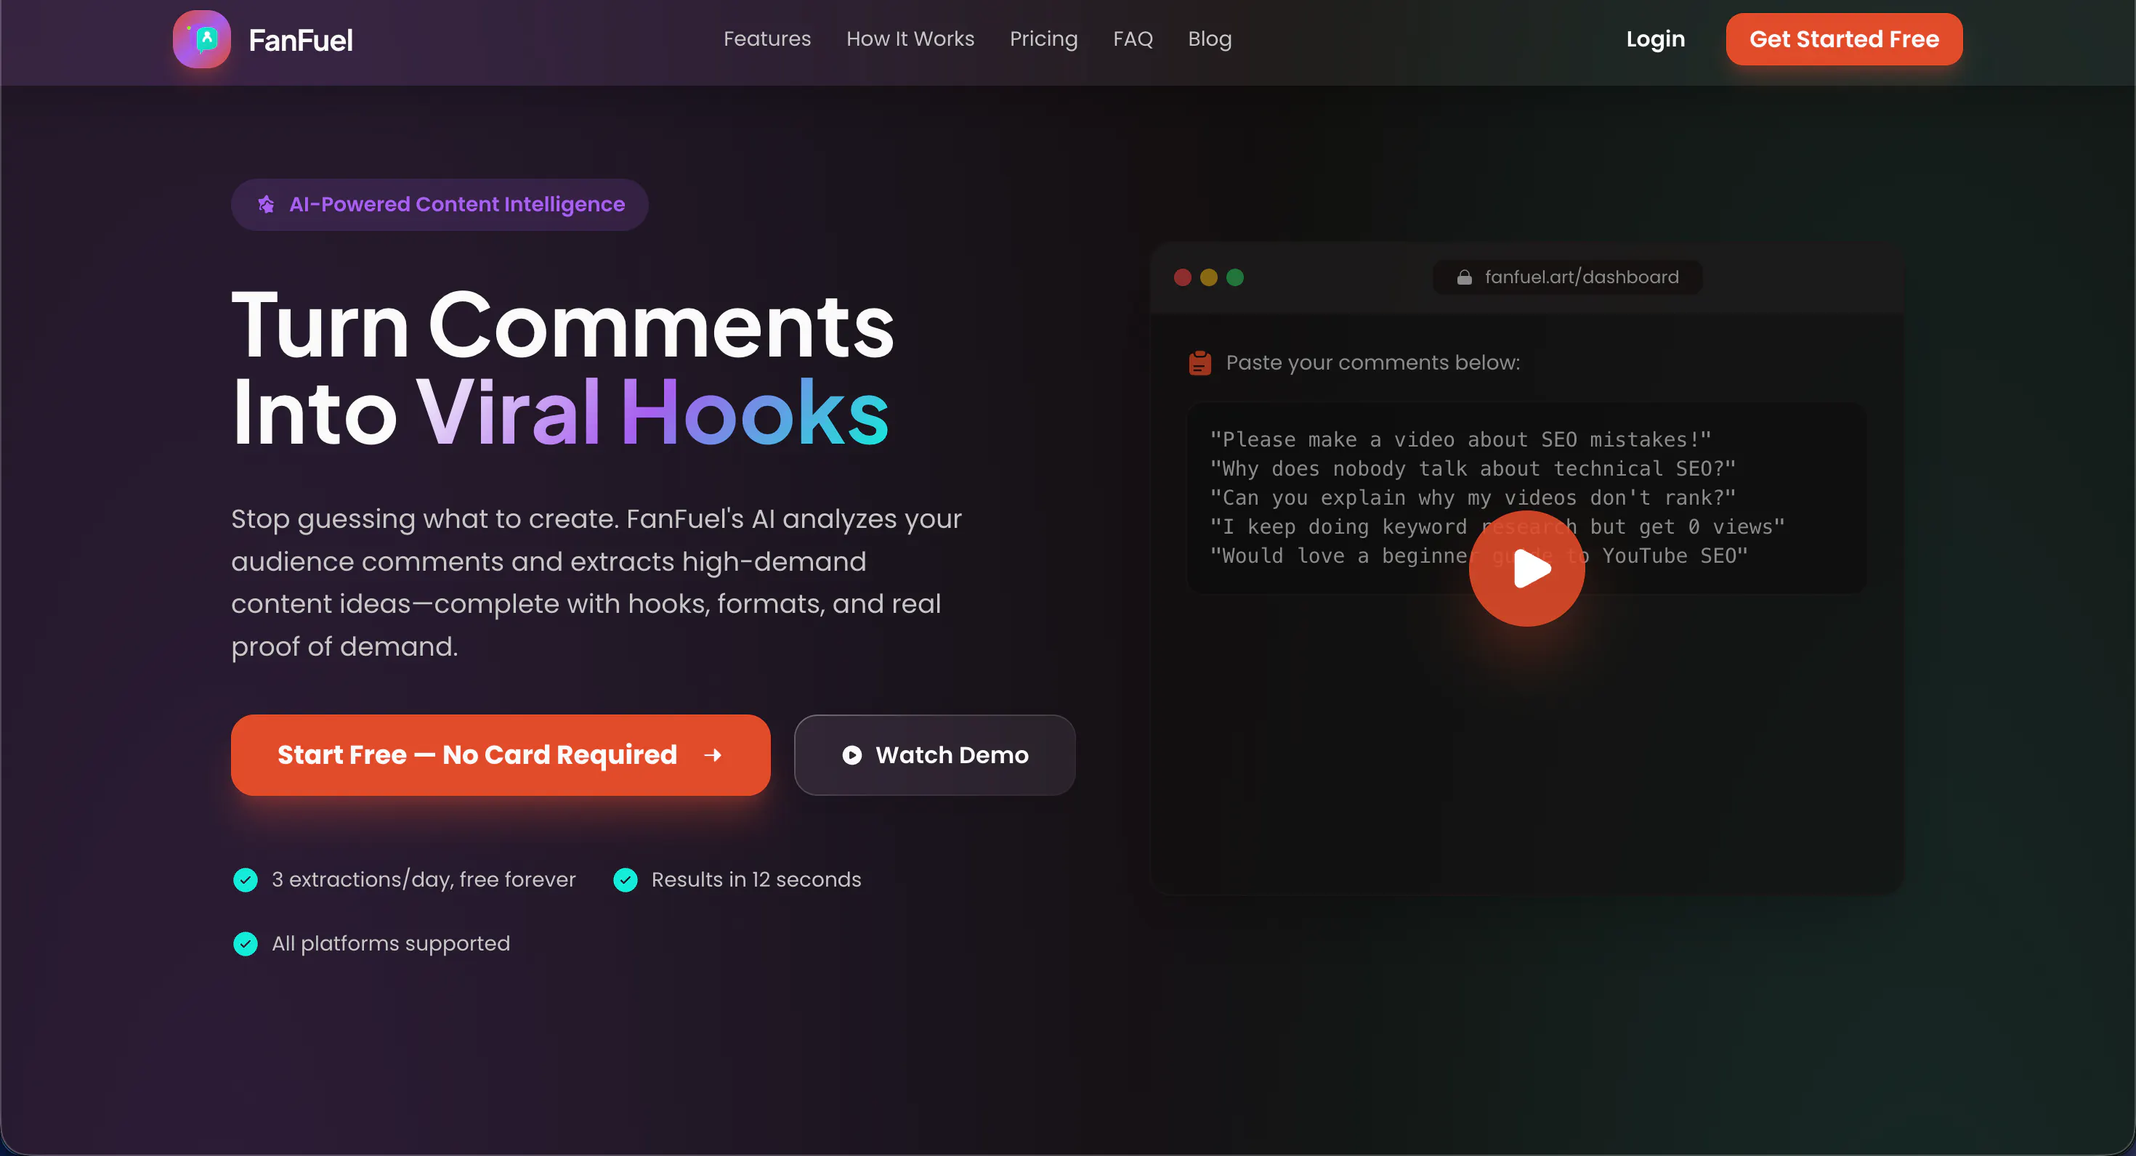
Task: Click the "All platforms supported" text
Action: click(391, 944)
